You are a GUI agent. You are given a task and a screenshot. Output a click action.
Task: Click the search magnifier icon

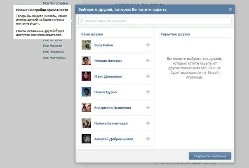pyautogui.click(x=82, y=21)
